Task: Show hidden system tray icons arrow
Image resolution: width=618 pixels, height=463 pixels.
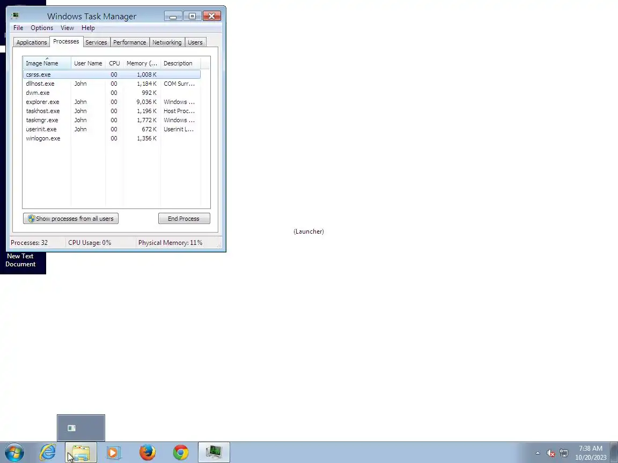Action: [538, 453]
